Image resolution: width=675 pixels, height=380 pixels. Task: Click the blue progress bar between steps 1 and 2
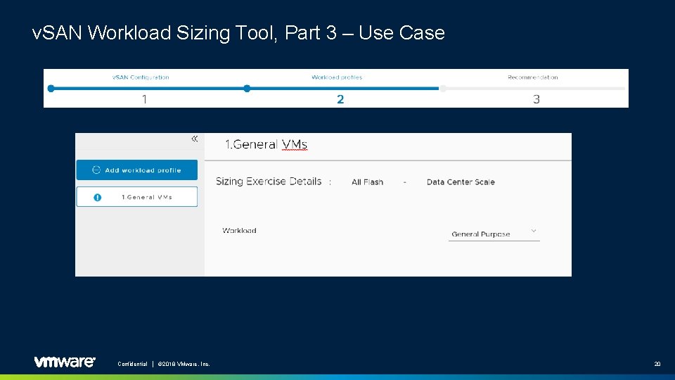tap(148, 89)
